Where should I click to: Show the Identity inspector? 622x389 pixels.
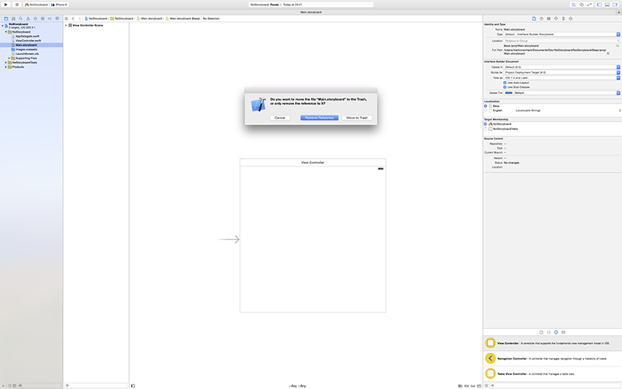(x=549, y=19)
